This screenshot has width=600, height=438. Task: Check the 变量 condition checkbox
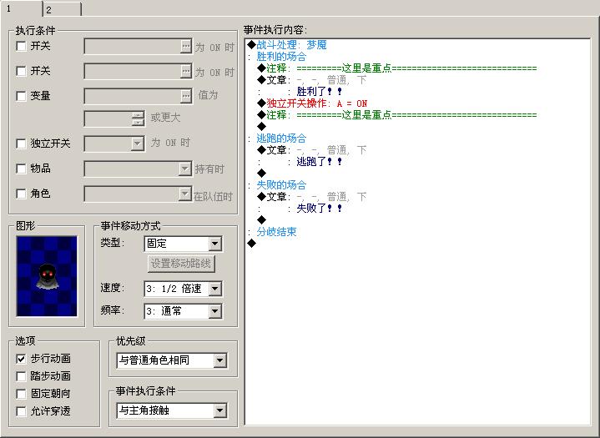[21, 96]
